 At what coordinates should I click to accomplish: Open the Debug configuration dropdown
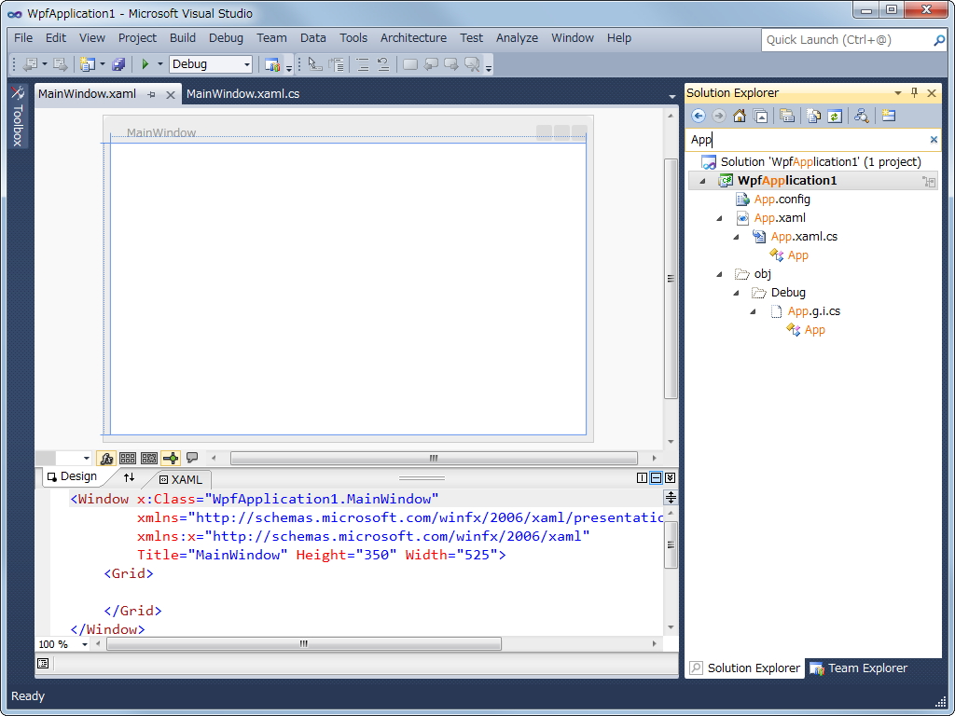247,64
